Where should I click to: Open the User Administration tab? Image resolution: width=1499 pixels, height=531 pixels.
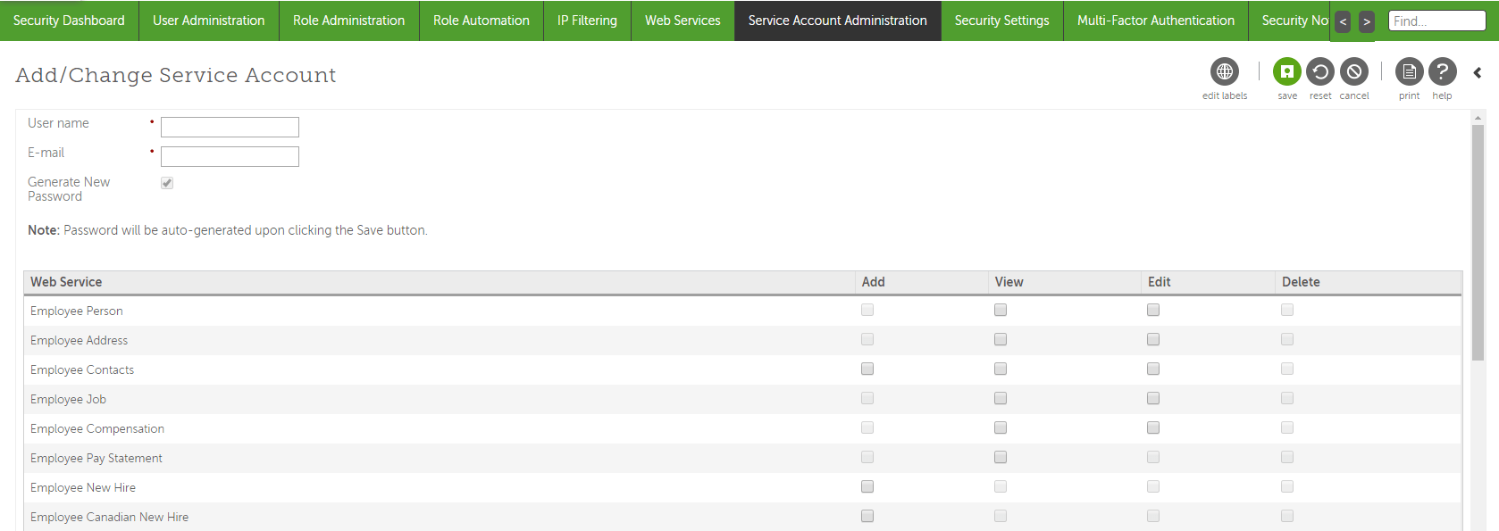[209, 21]
